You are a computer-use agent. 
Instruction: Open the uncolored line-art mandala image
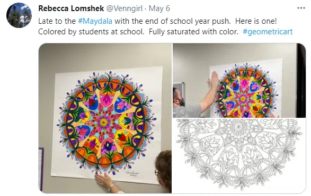239,156
